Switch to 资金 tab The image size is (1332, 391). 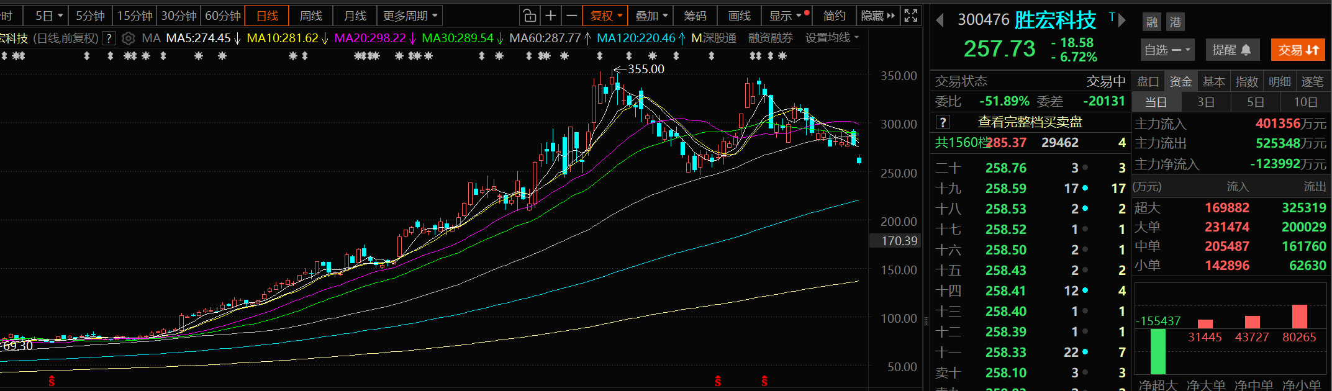coord(1180,81)
